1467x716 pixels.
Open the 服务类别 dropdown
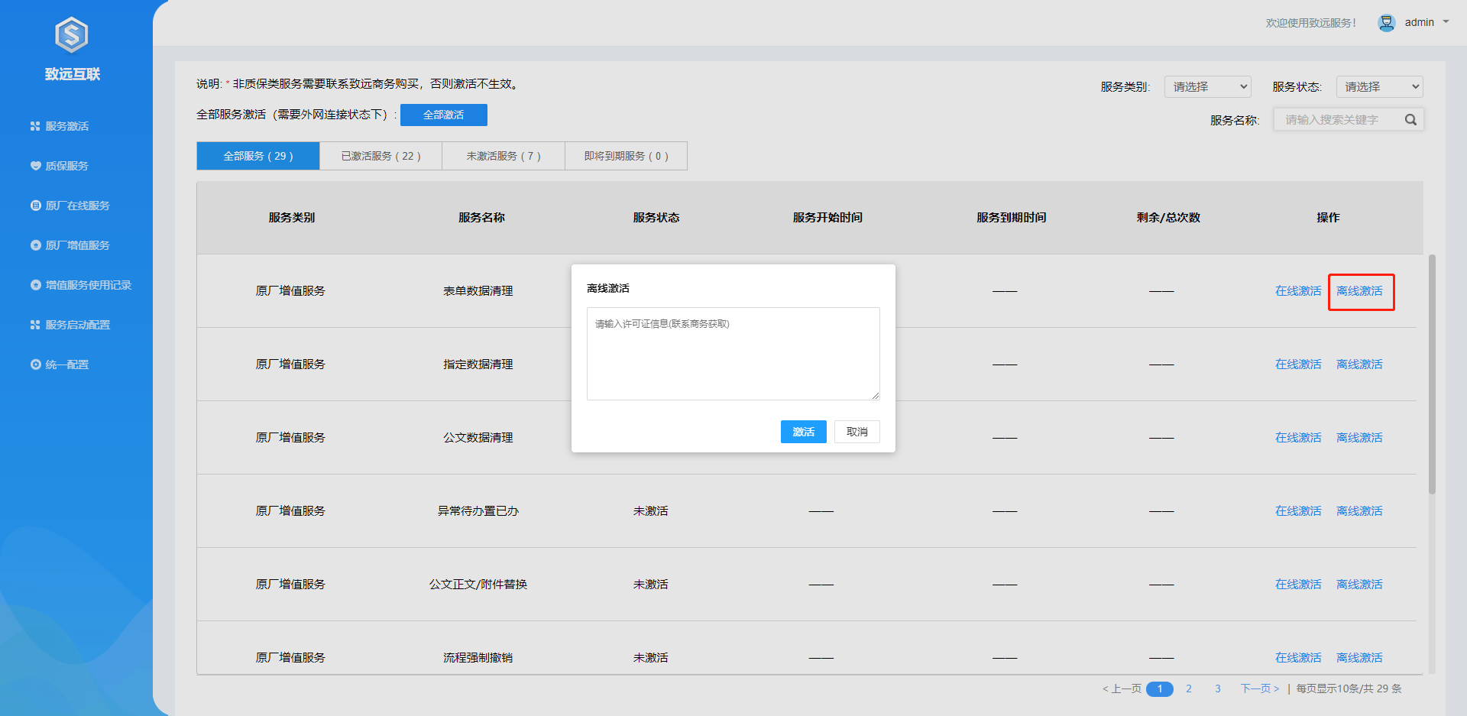(x=1207, y=87)
